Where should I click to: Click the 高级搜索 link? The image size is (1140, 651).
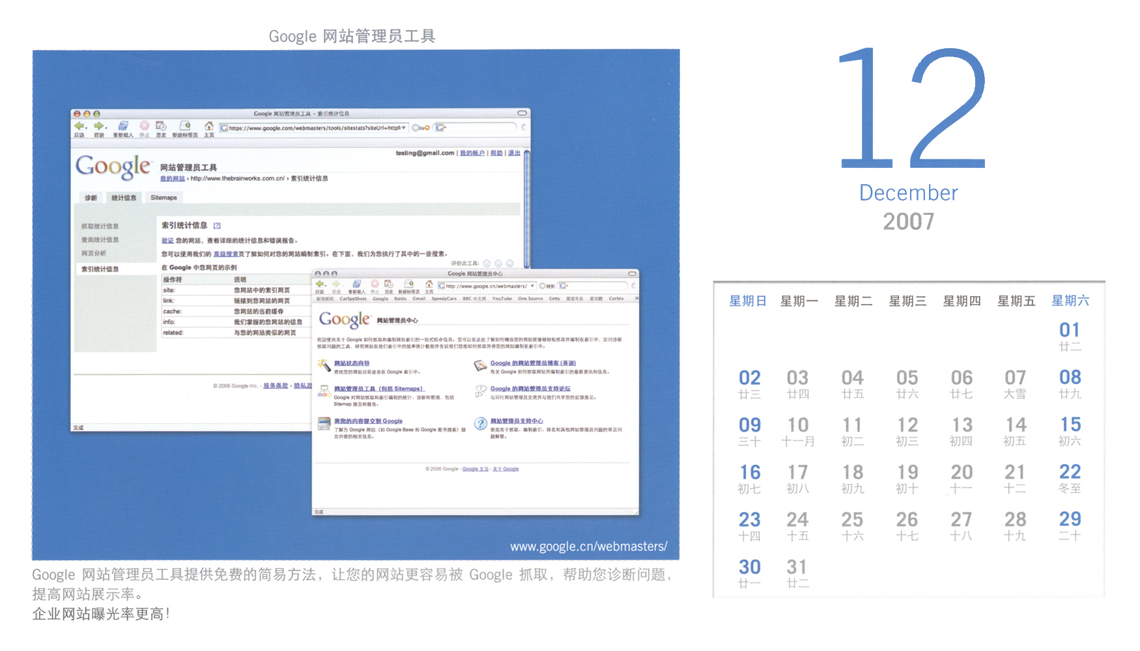(x=225, y=255)
